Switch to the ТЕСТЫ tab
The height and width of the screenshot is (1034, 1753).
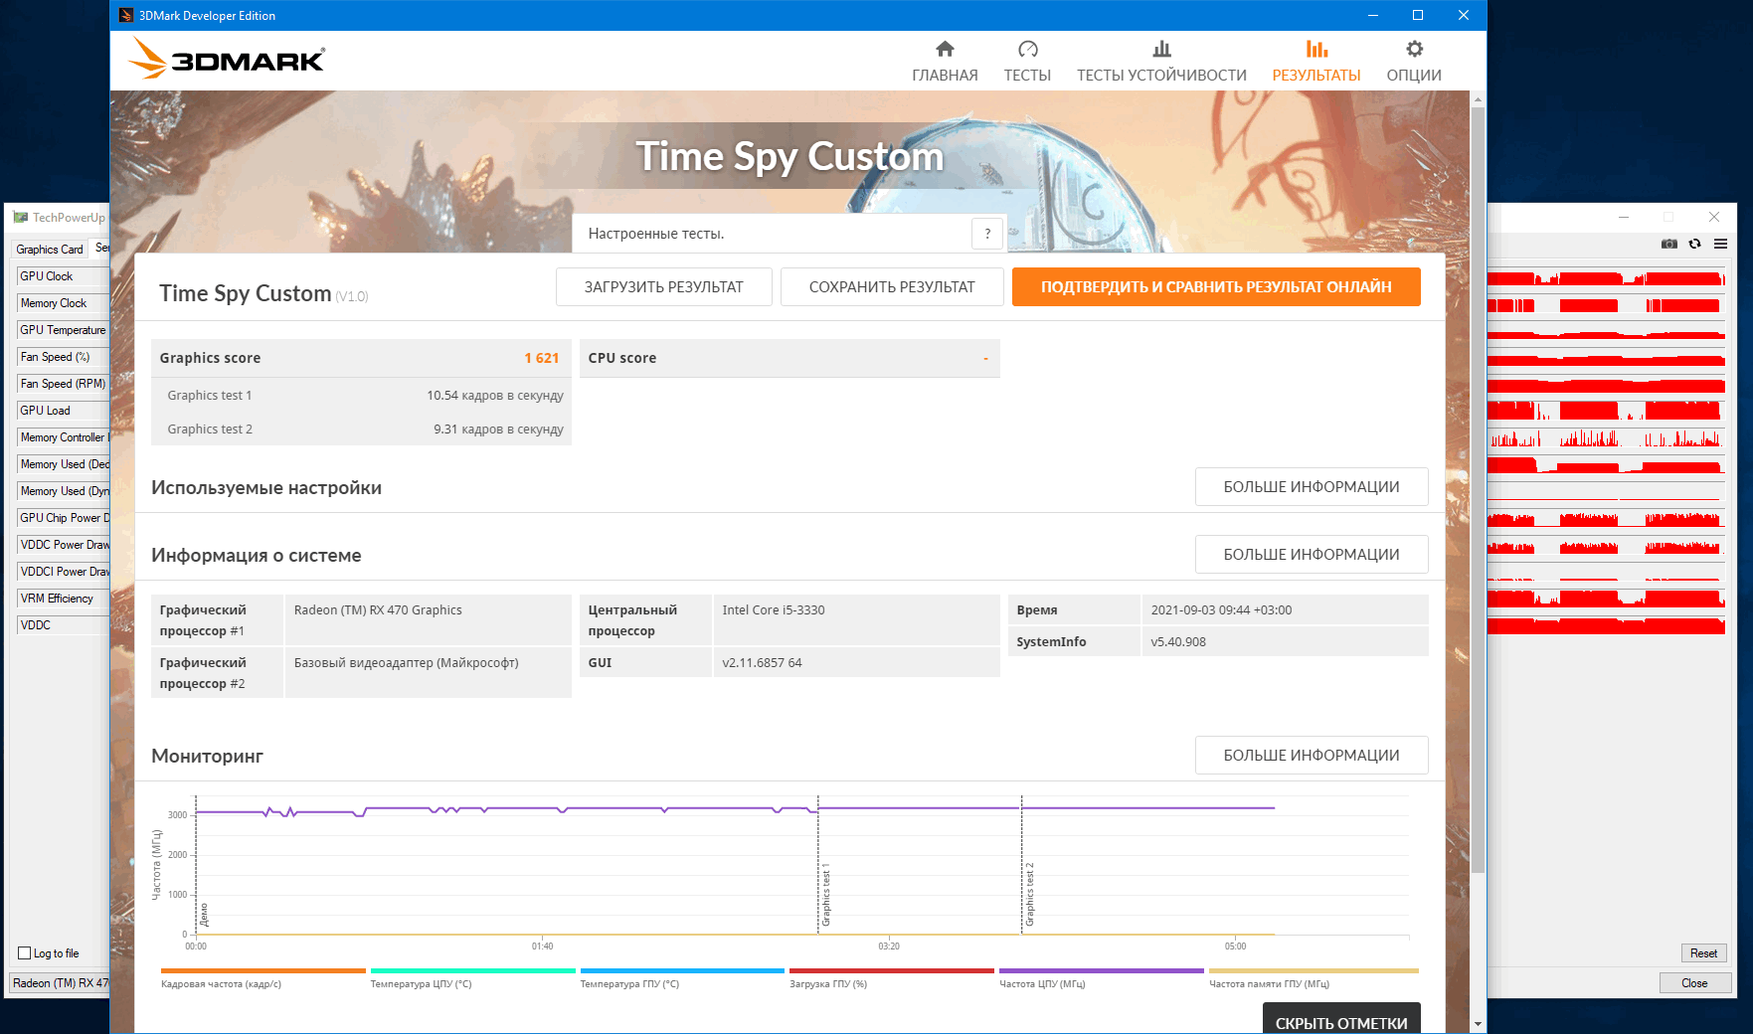(1027, 62)
